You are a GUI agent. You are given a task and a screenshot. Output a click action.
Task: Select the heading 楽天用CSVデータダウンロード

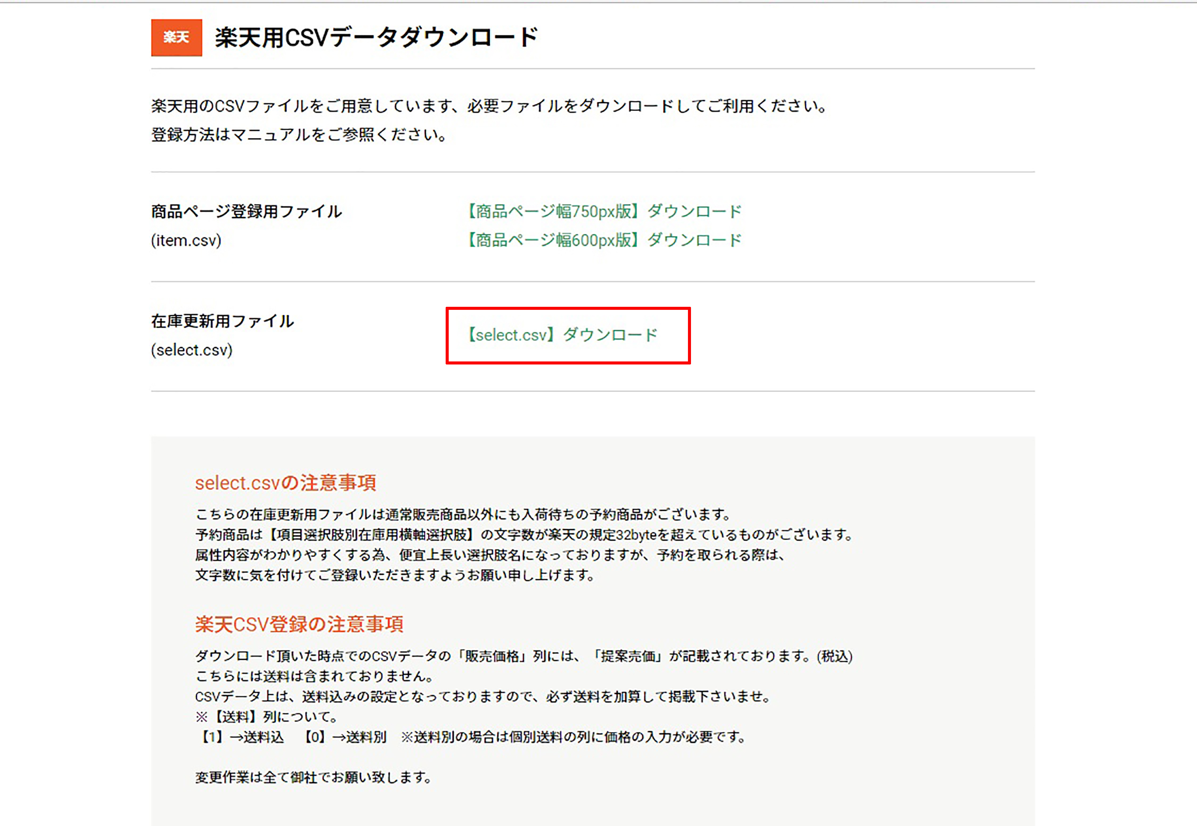click(x=377, y=37)
